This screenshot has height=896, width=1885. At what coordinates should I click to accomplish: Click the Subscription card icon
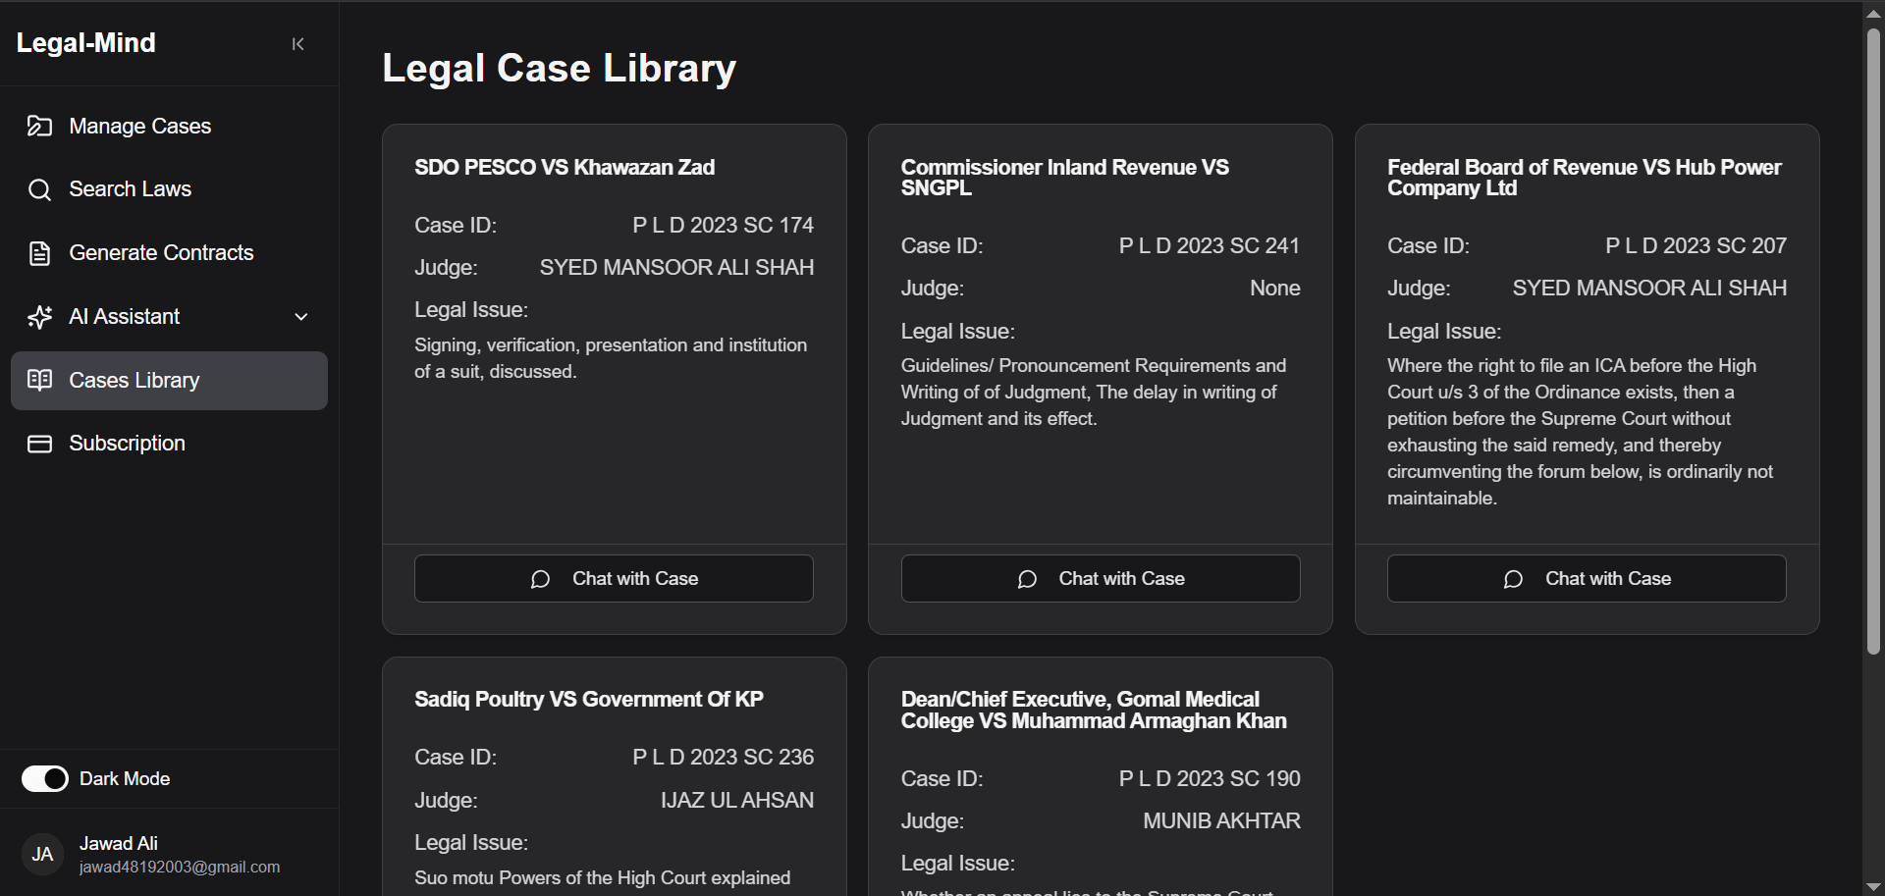pos(39,444)
